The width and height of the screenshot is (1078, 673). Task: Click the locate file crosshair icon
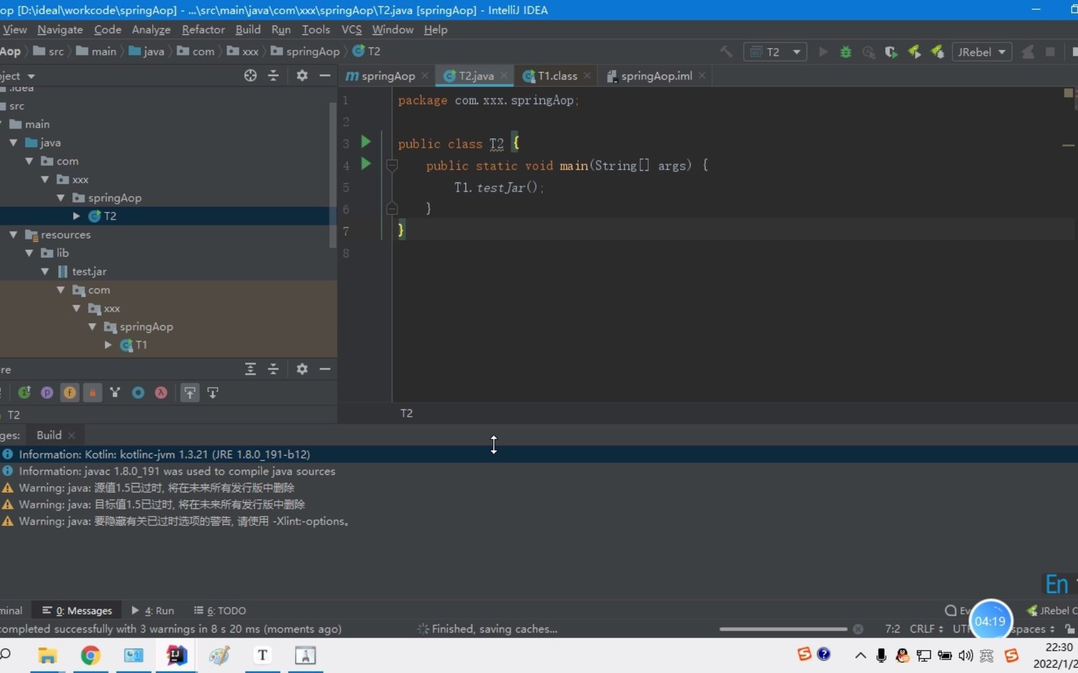pyautogui.click(x=250, y=75)
